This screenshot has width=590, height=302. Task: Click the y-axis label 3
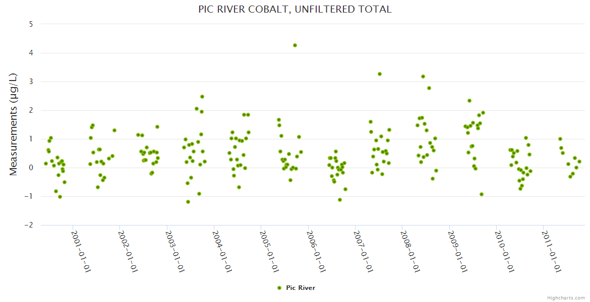coord(31,82)
